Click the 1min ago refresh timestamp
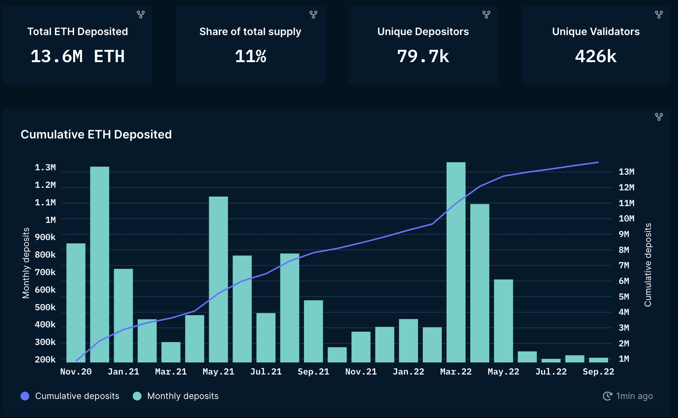 tap(634, 396)
